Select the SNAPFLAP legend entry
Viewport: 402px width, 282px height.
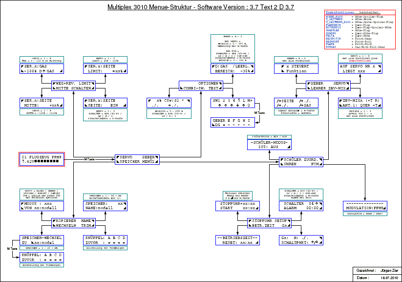(333, 30)
